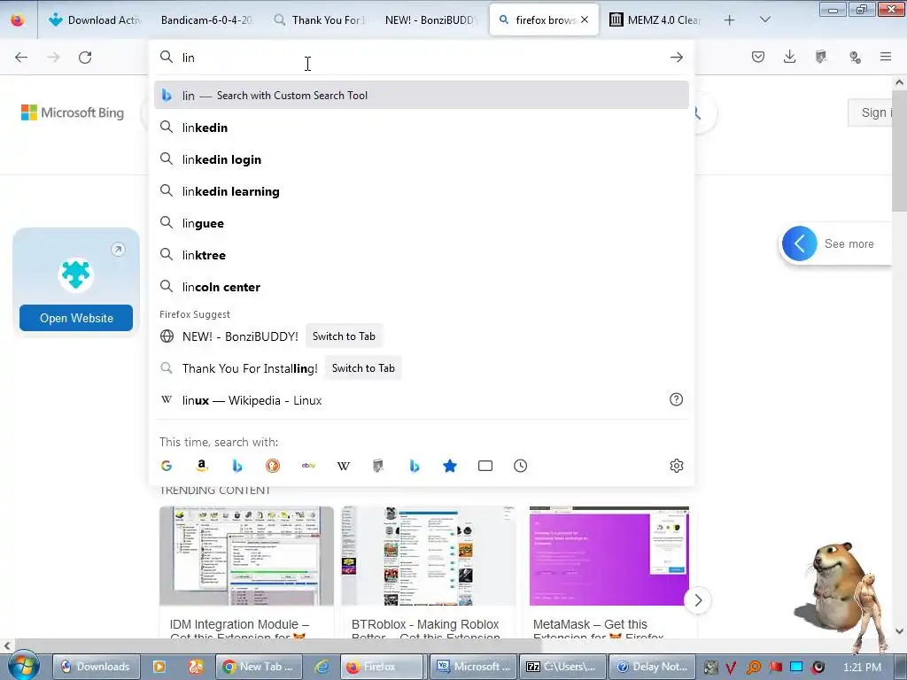Search in History clock icon

[x=521, y=466]
